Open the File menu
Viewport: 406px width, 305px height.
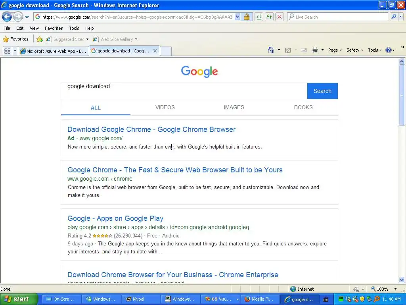click(7, 28)
